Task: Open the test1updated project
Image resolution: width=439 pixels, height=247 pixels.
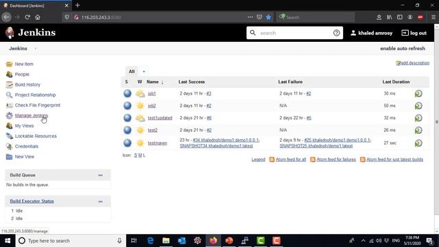Action: 160,118
